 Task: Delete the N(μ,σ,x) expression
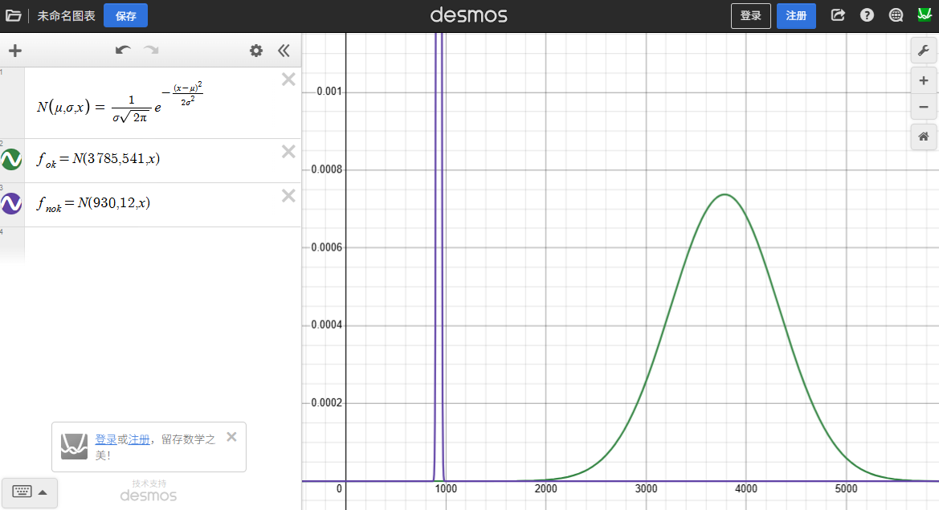[x=288, y=79]
